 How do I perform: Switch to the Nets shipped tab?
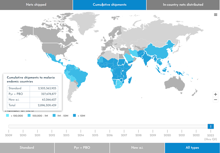[36, 5]
